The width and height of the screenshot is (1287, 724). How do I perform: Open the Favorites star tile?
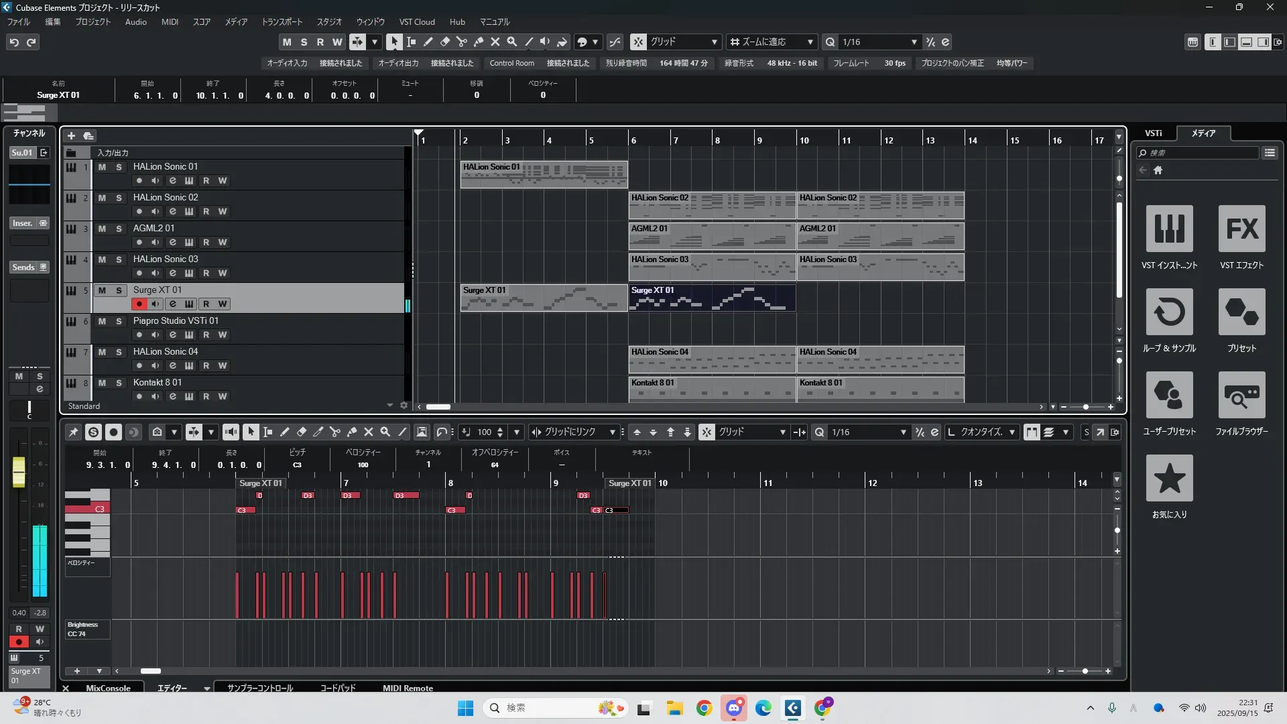pyautogui.click(x=1169, y=478)
